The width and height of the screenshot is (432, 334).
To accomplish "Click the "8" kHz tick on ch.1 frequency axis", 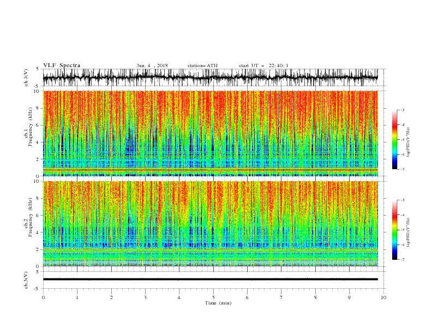I will [x=38, y=108].
